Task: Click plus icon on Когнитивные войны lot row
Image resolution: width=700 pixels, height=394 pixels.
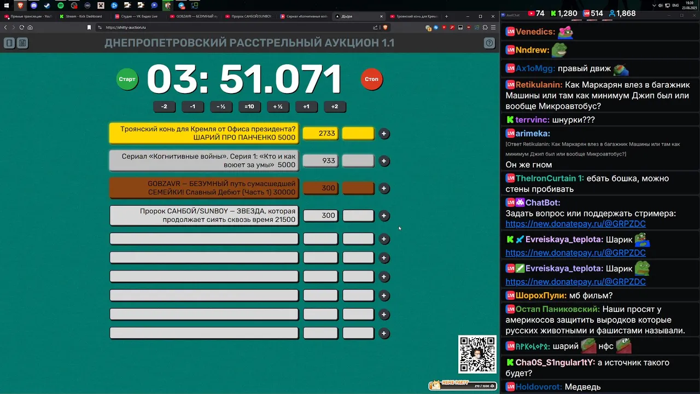Action: point(384,161)
